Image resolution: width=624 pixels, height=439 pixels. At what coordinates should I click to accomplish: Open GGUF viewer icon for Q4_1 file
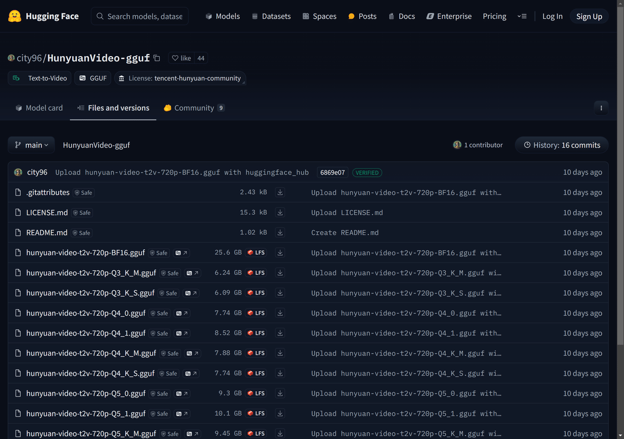coord(182,333)
